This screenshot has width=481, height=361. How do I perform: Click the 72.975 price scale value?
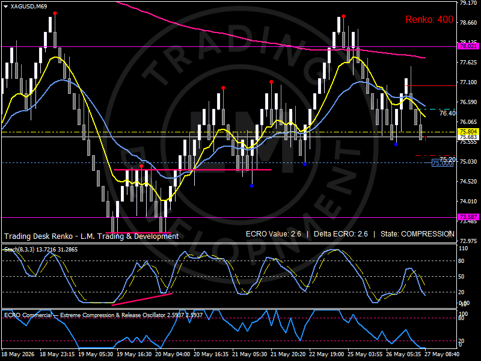tap(468, 241)
